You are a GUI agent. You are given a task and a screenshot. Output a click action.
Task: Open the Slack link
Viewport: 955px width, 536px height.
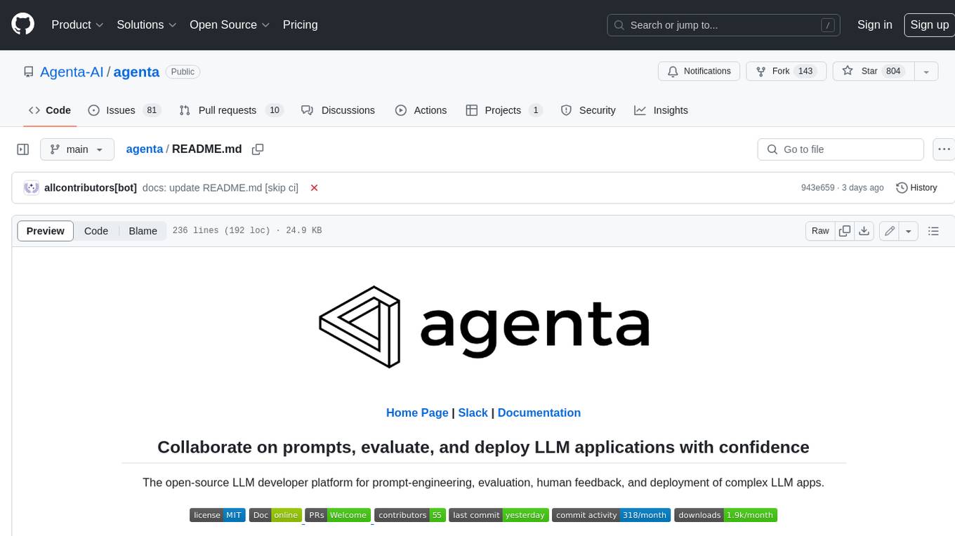(473, 413)
